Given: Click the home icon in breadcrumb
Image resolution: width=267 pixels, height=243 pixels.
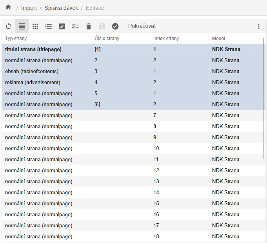Looking at the screenshot, I should [8, 7].
